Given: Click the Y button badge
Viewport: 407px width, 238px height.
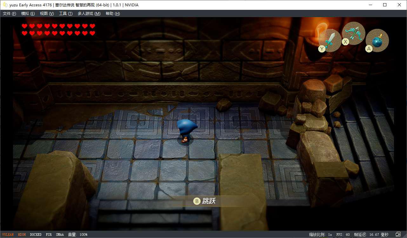Looking at the screenshot, I should 322,49.
